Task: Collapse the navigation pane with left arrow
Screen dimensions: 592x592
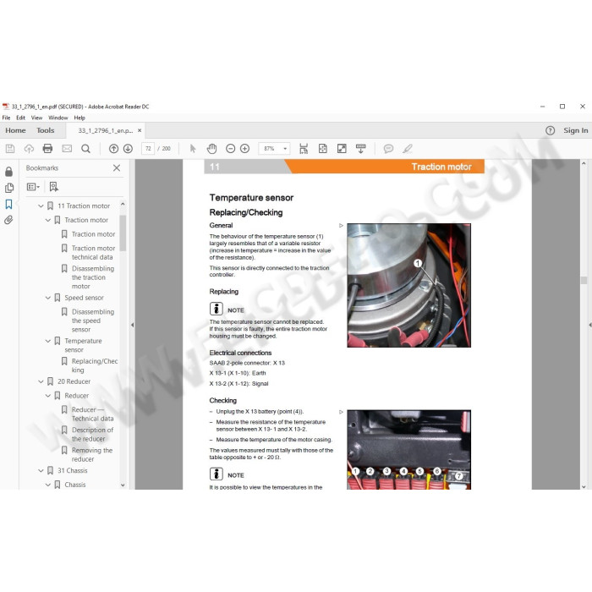Action: 132,325
